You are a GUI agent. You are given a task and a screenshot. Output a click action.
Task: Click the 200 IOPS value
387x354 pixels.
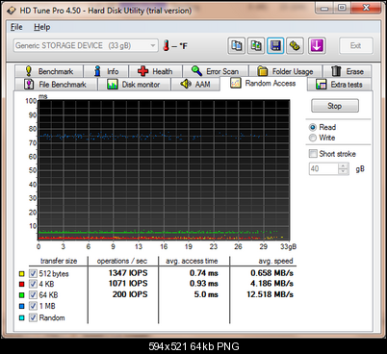130,294
